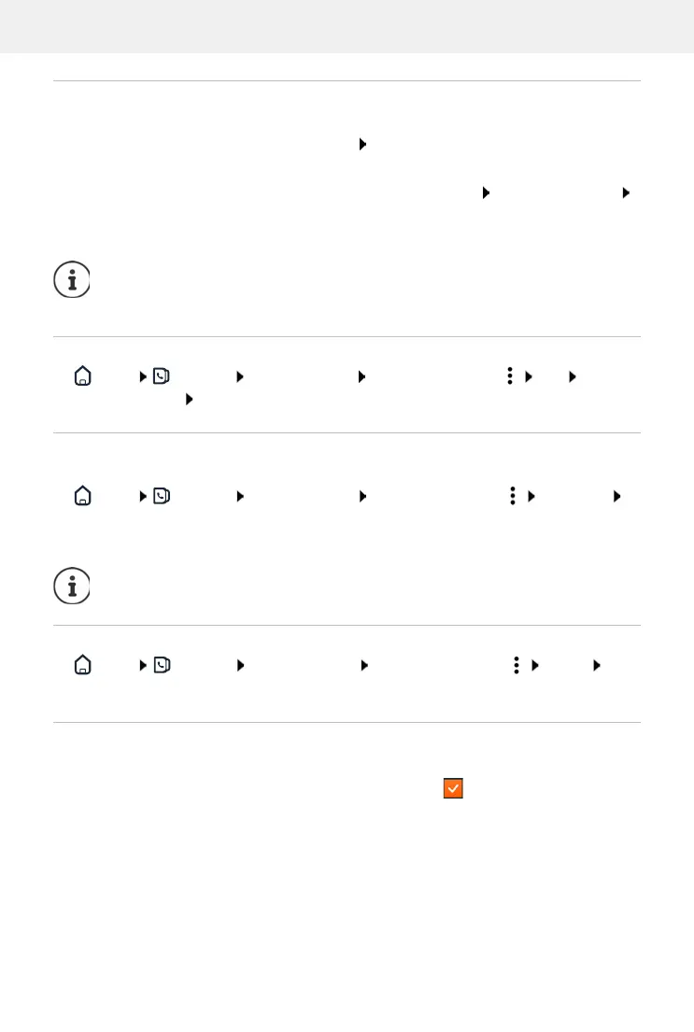This screenshot has height=1032, width=694.
Task: Open the three-dot menu in the first row
Action: (x=510, y=375)
